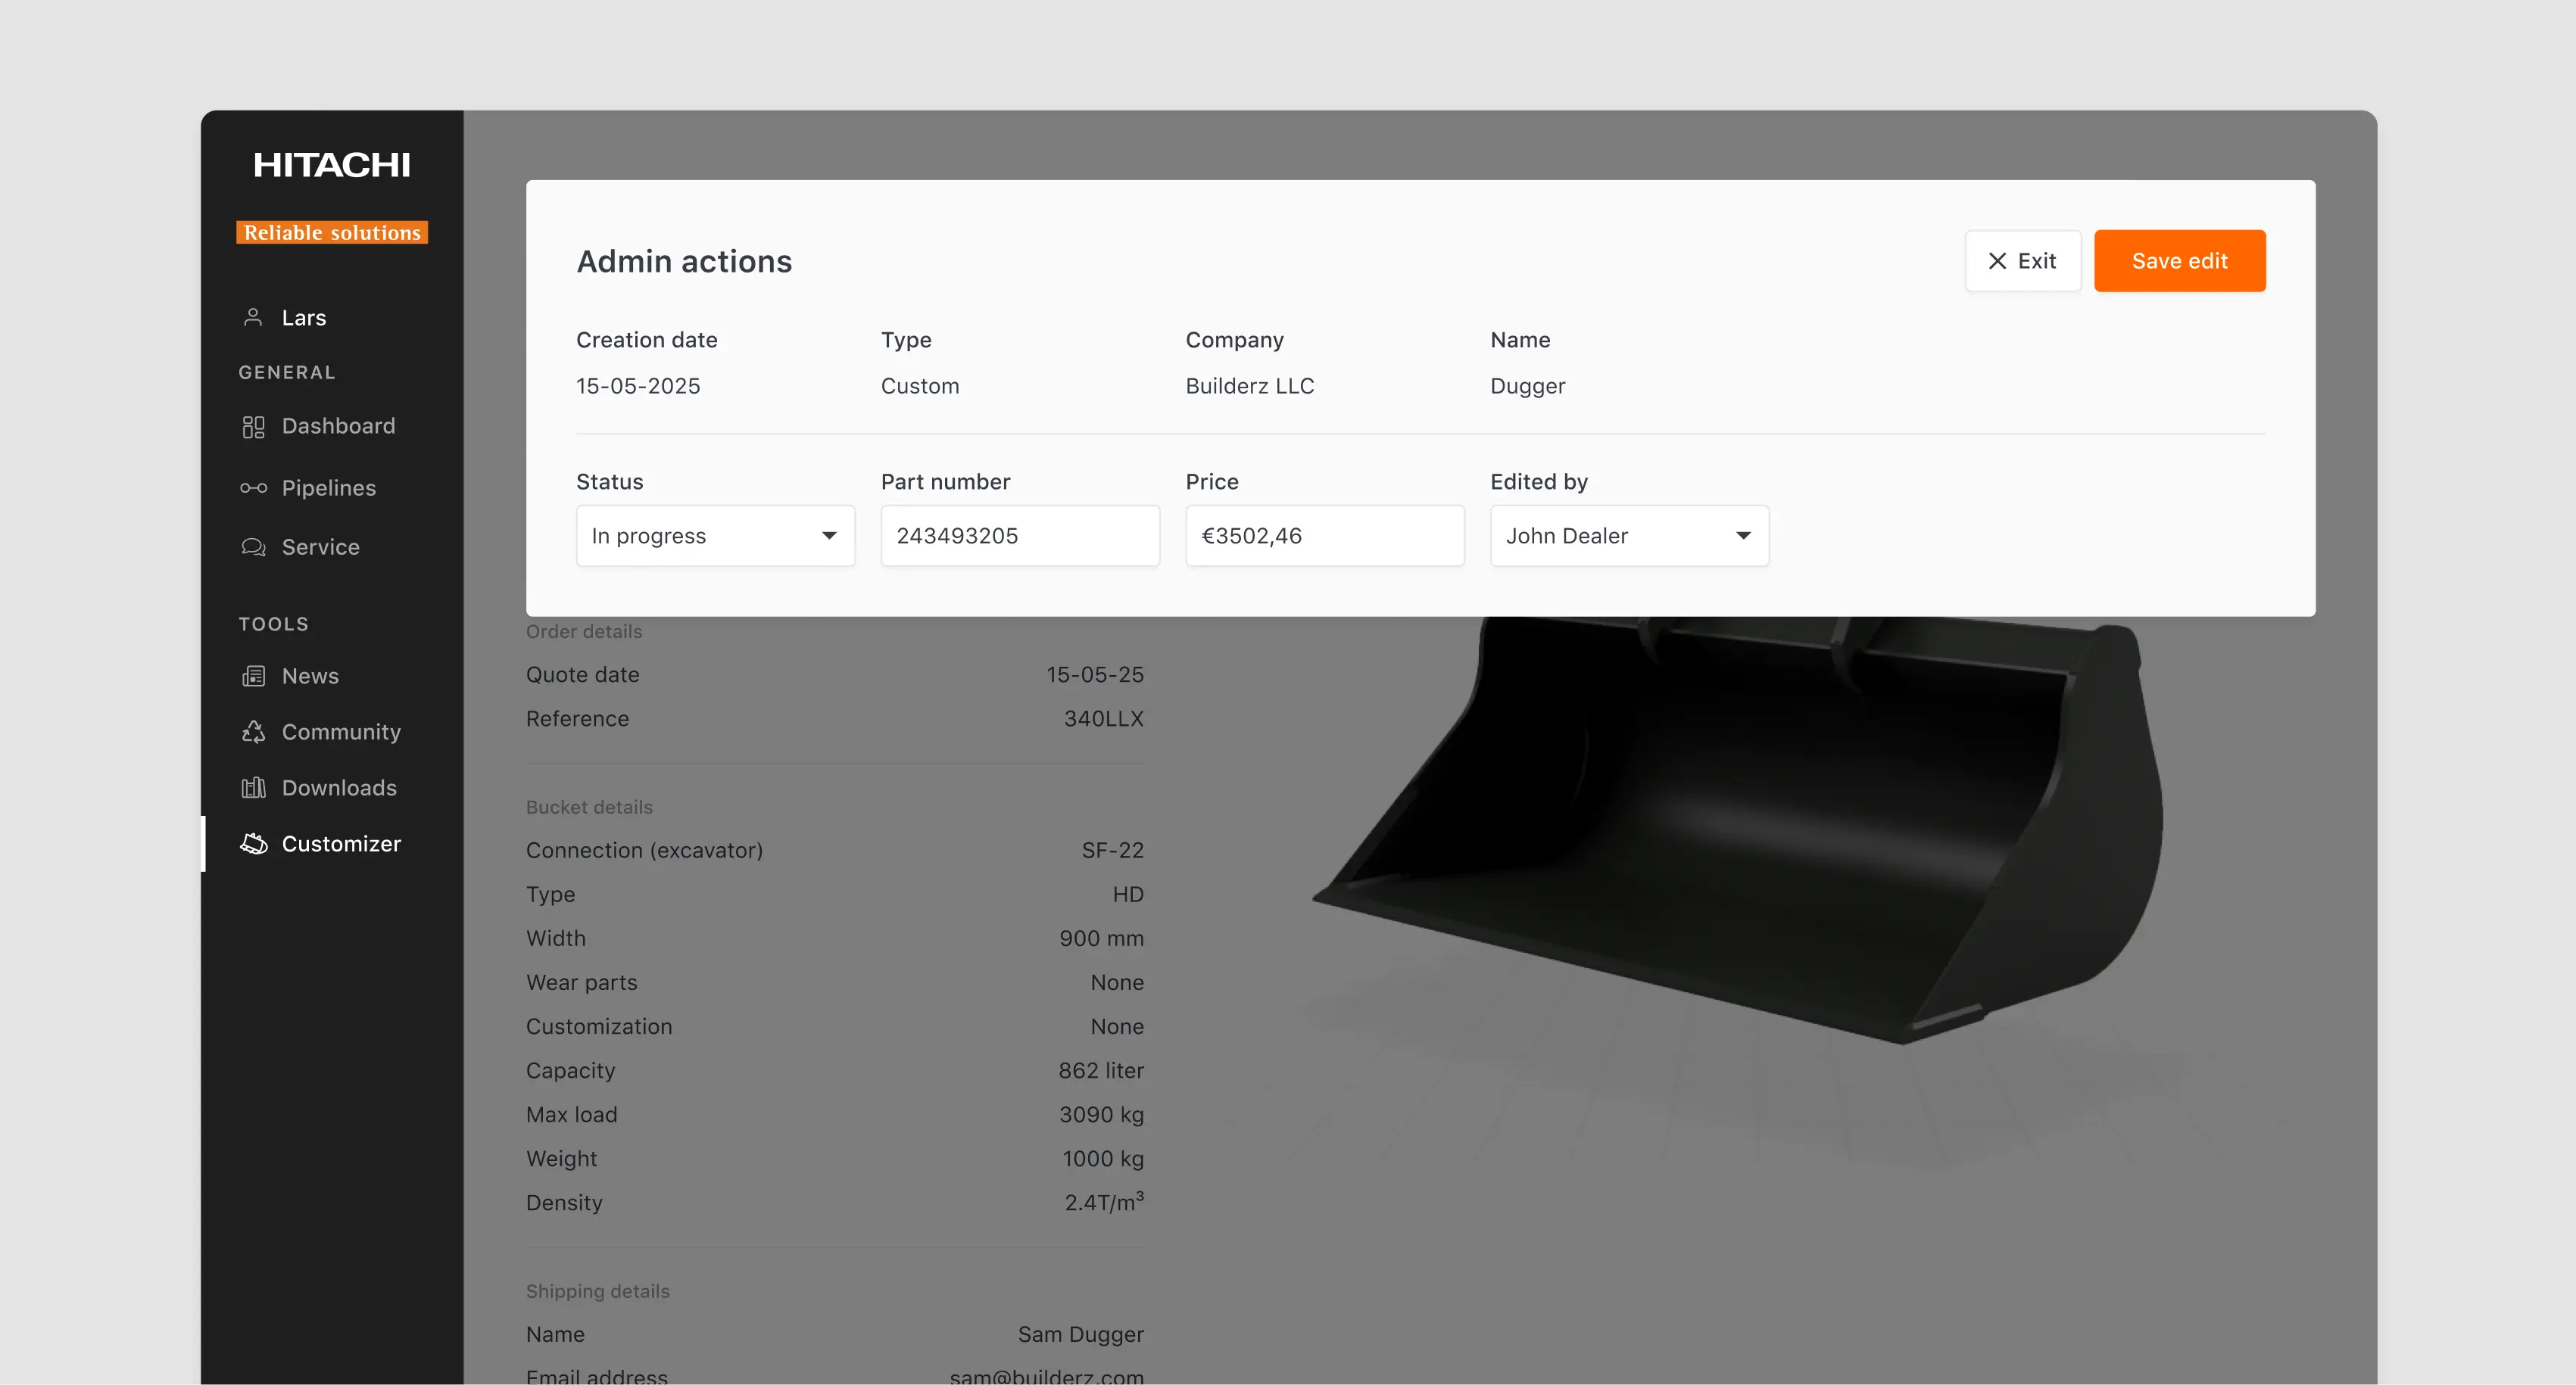Exit the Admin actions panel

2022,260
